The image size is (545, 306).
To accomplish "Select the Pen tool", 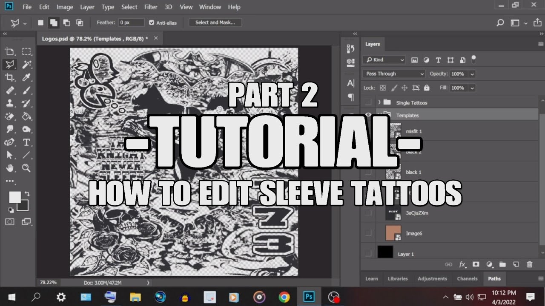I will pyautogui.click(x=9, y=142).
